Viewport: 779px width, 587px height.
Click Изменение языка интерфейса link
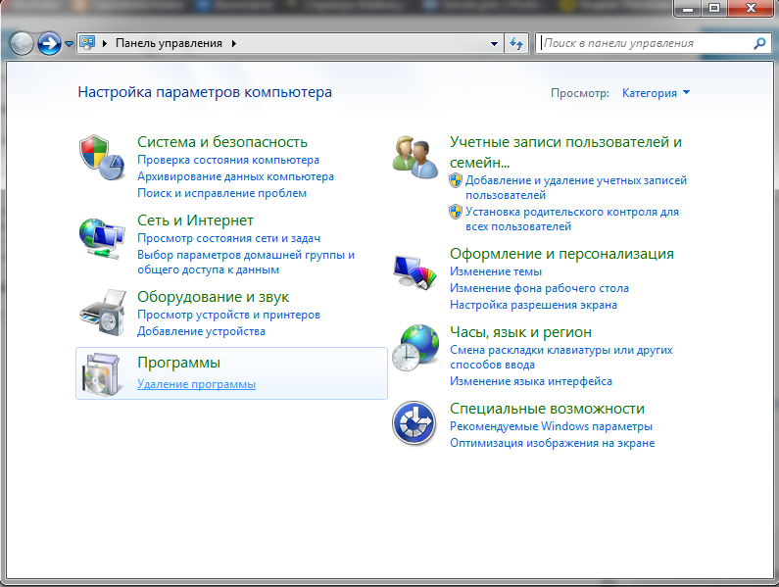530,381
